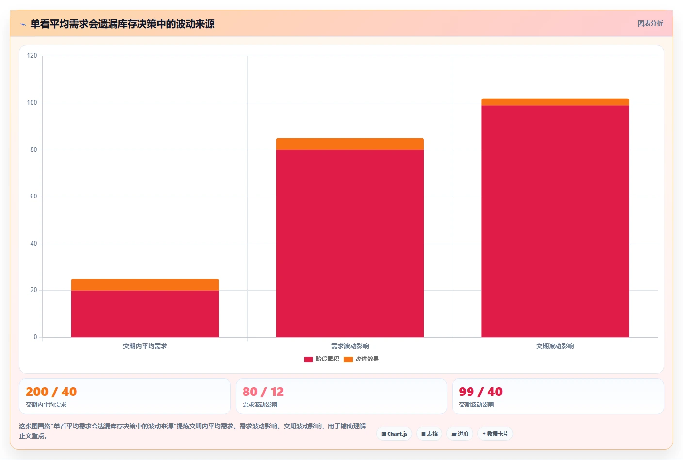The image size is (683, 460).
Task: Click the 图表分析 label in the header
Action: [x=650, y=23]
